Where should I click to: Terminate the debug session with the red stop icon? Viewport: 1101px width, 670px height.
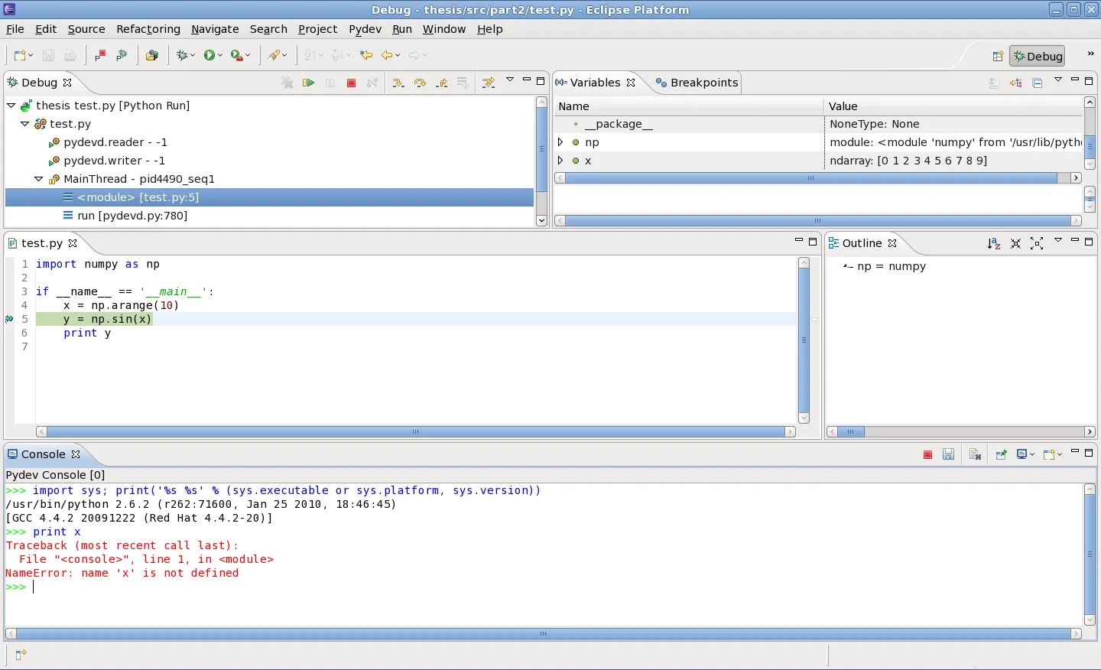point(352,83)
